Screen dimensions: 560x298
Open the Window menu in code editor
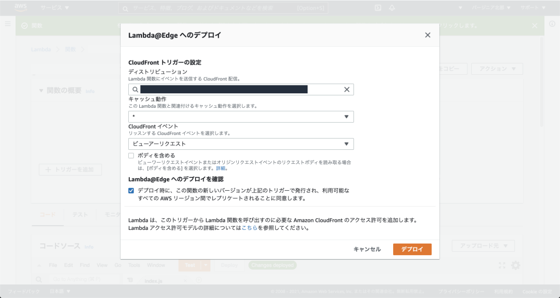click(156, 265)
